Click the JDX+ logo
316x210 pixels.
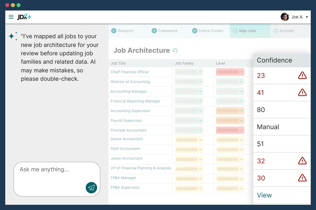(x=24, y=17)
